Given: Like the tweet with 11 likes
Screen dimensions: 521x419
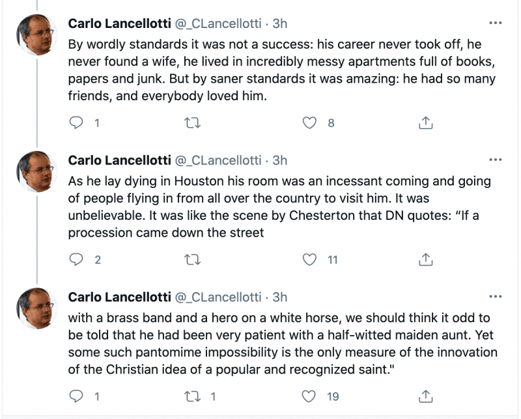Looking at the screenshot, I should click(x=311, y=260).
